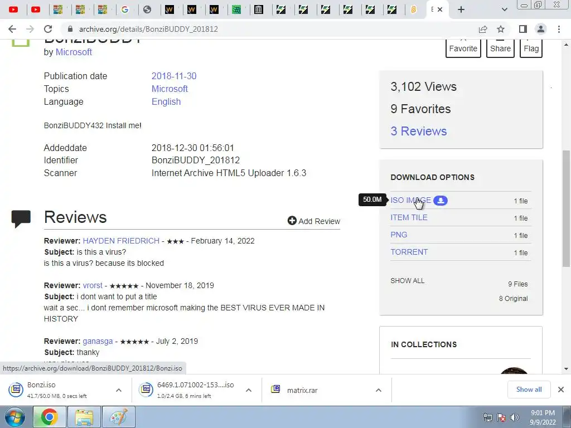Download the TORRENT file
The height and width of the screenshot is (428, 571).
click(409, 252)
